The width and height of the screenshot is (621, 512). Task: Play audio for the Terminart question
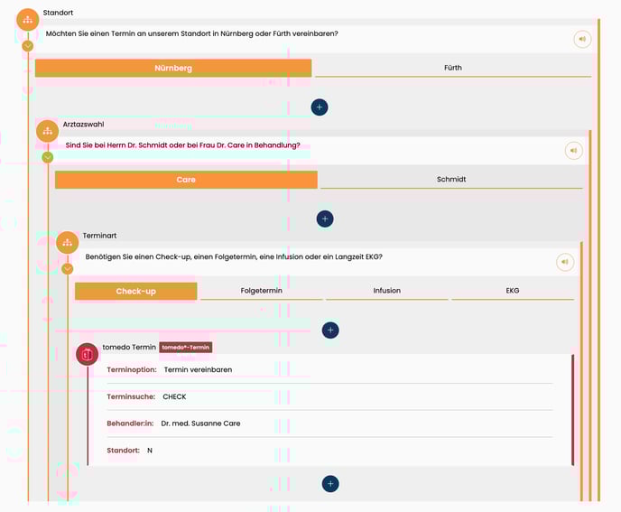pos(564,262)
